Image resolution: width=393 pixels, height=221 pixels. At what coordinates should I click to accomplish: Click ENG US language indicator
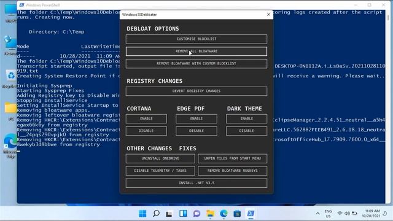[x=328, y=214]
